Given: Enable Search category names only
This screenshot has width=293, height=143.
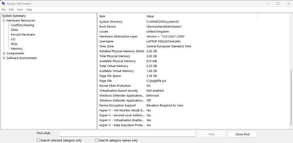Looking at the screenshot, I should pyautogui.click(x=97, y=140).
